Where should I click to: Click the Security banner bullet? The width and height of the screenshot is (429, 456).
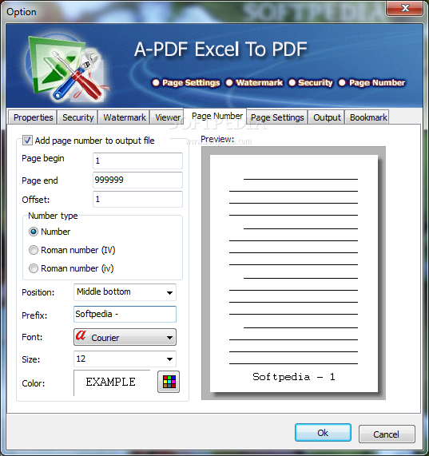pos(292,82)
